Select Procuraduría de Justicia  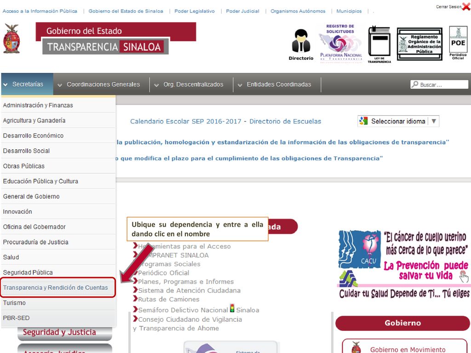point(58,242)
